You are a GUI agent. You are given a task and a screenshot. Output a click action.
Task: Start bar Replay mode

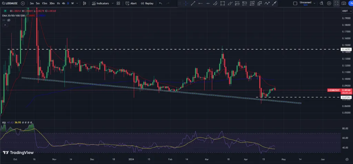point(147,3)
